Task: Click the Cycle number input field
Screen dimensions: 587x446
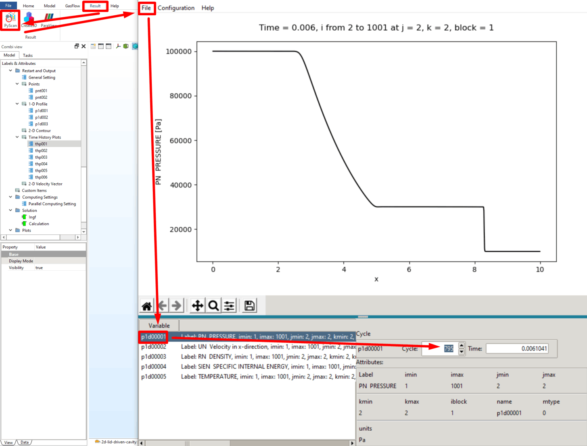Action: 440,349
